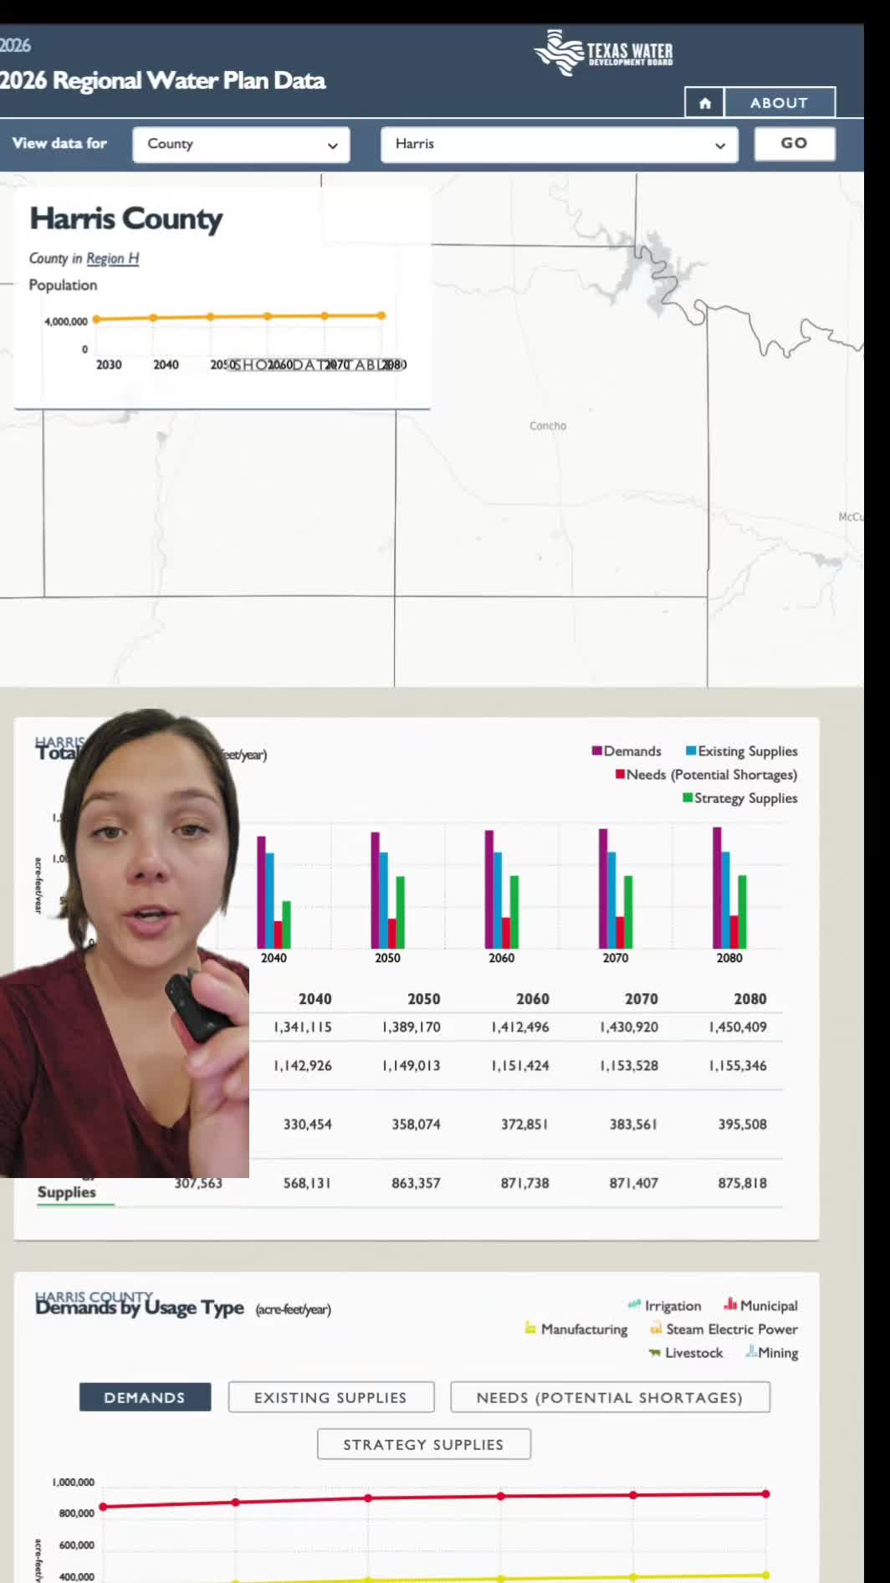Click the Concho label on the map

(x=548, y=426)
